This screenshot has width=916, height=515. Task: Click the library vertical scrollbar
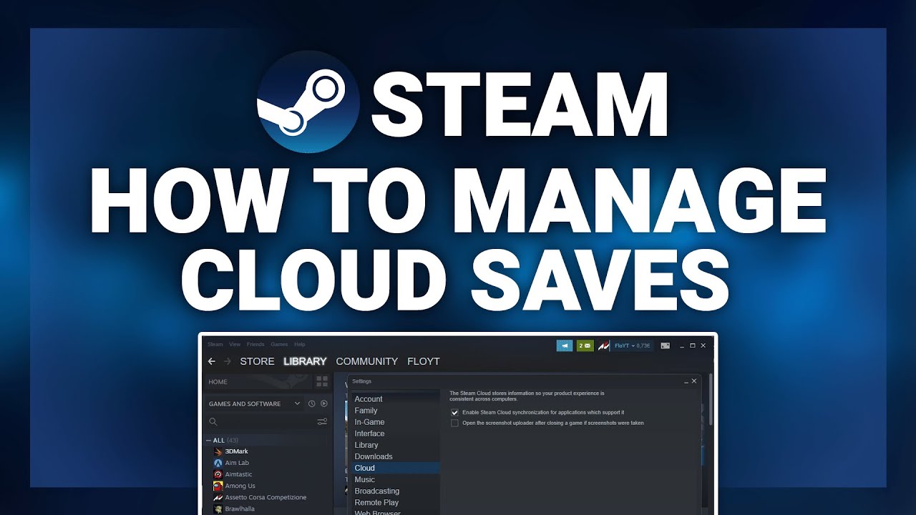709,401
